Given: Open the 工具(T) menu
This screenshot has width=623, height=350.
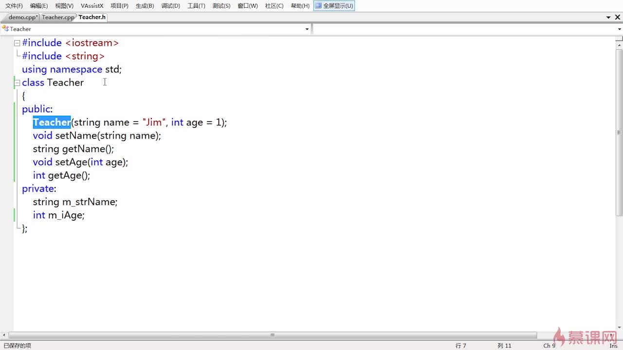Looking at the screenshot, I should point(197,6).
